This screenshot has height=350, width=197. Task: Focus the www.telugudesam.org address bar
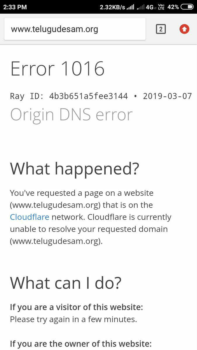coord(75,29)
